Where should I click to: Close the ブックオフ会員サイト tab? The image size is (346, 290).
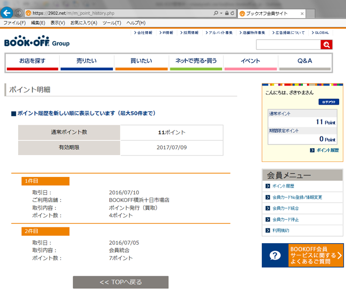302,14
